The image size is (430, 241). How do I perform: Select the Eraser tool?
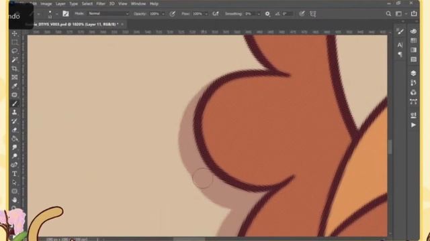[x=15, y=130]
